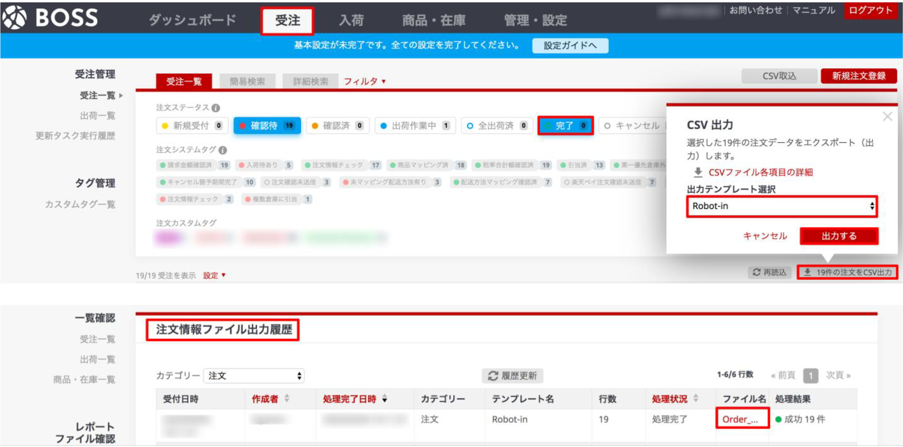Screen dimensions: 903x447
Task: Open the カテゴリー dropdown showing 注文
Action: 253,375
